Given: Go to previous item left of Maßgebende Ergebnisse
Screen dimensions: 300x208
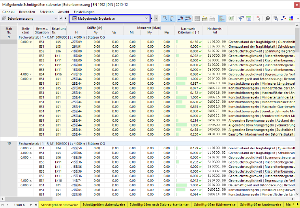Looking at the screenshot, I should pyautogui.click(x=61, y=19).
